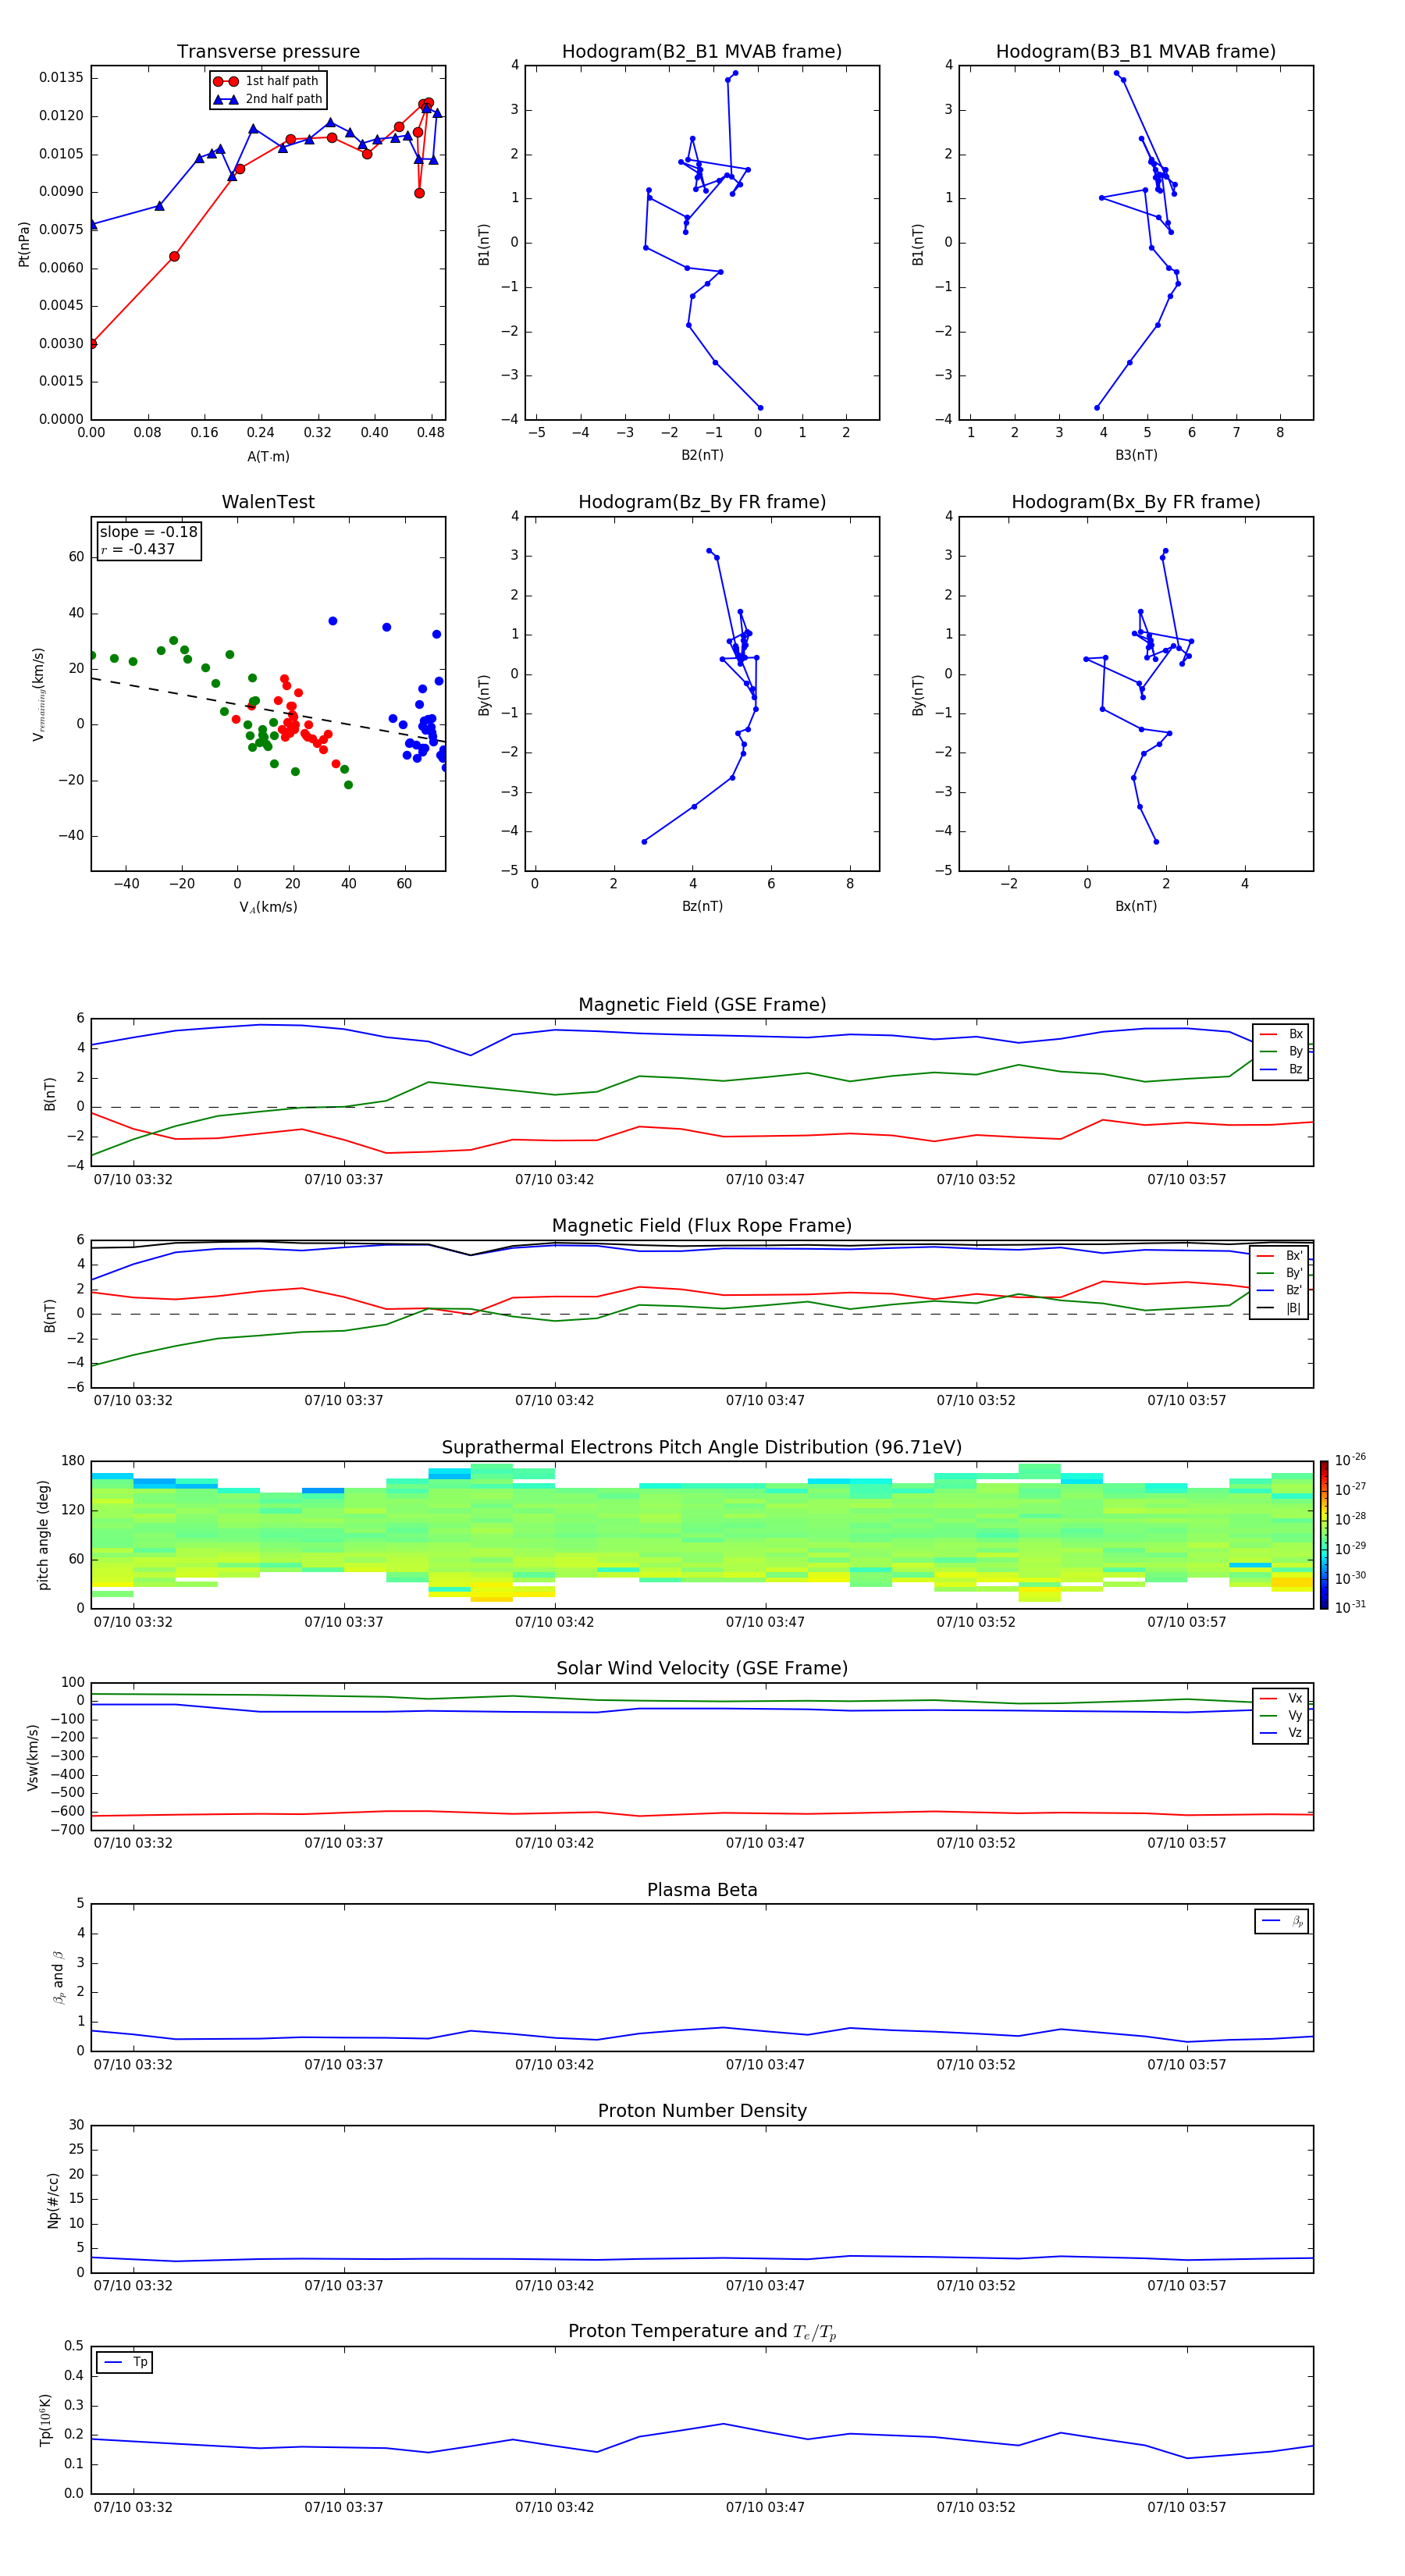Click the '-700' tick on Solar Wind Velocity axis
This screenshot has height=2576, width=1405.
pos(66,1830)
